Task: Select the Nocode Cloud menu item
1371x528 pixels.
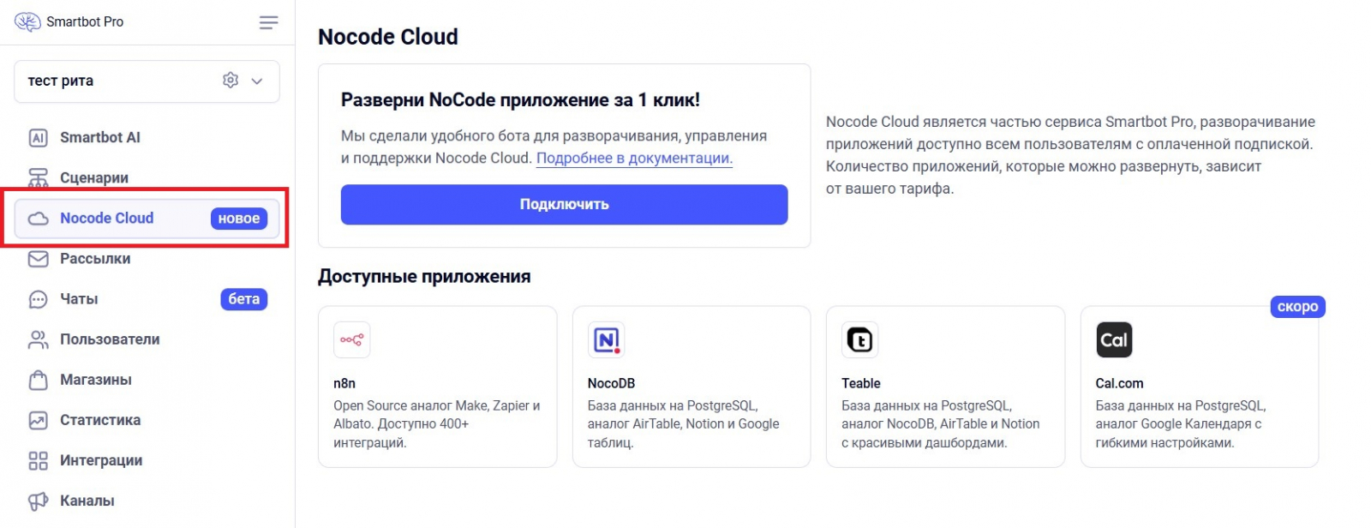Action: click(107, 219)
